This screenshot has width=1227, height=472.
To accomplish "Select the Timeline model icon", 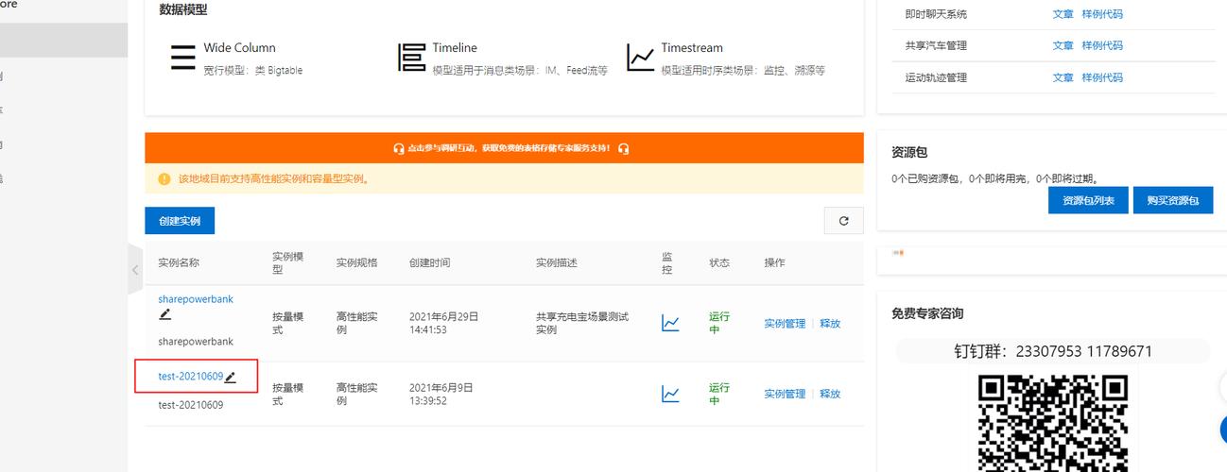I will (x=412, y=58).
